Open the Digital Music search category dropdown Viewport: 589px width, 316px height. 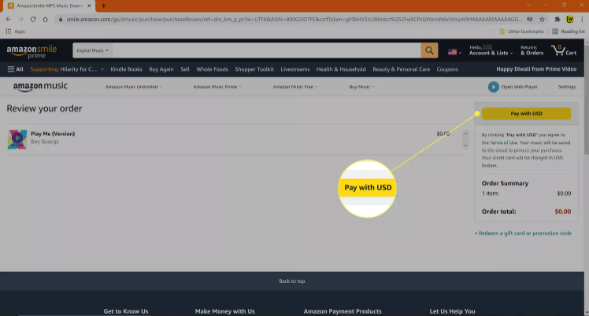tap(92, 50)
